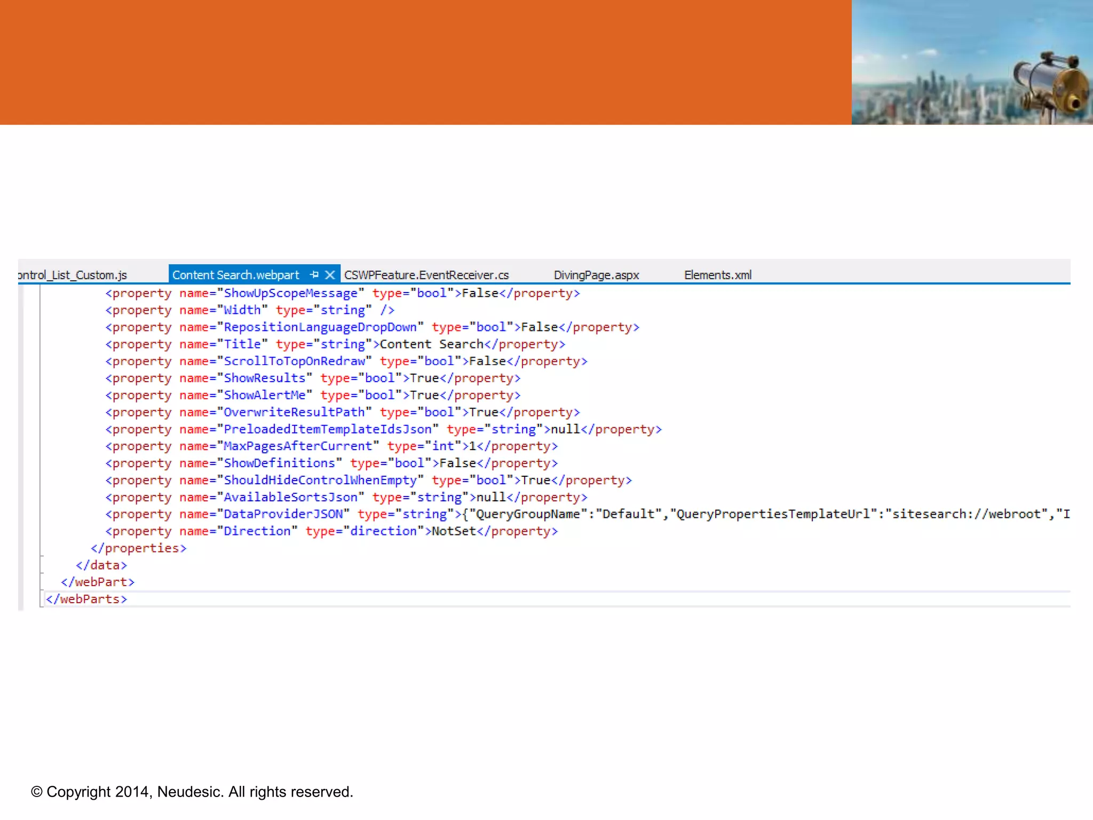Click the Neudesic copyright footer text

coord(192,792)
